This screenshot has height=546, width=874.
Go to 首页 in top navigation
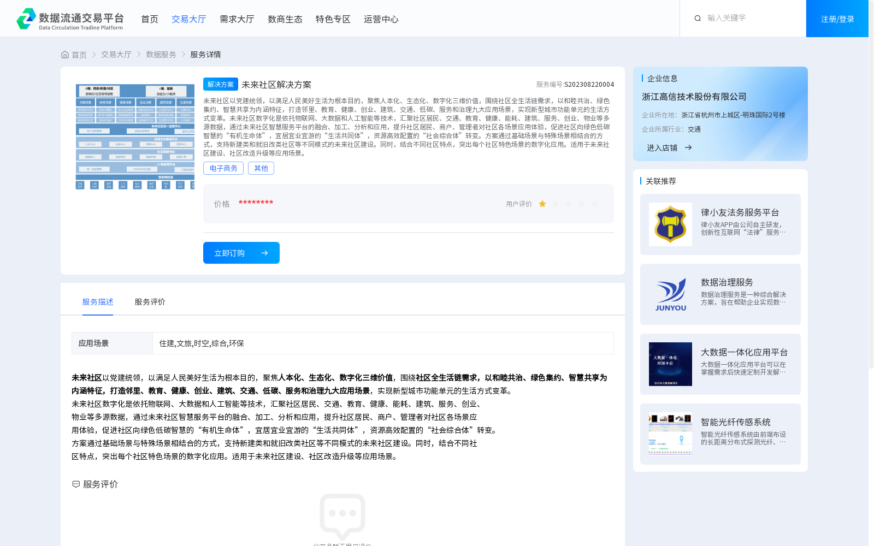click(150, 19)
